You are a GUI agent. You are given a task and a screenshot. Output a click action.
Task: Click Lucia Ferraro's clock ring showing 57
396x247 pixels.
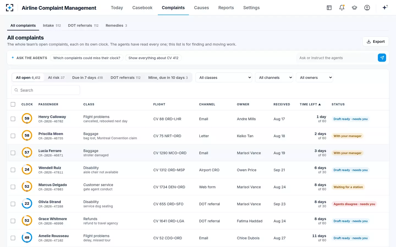click(27, 153)
